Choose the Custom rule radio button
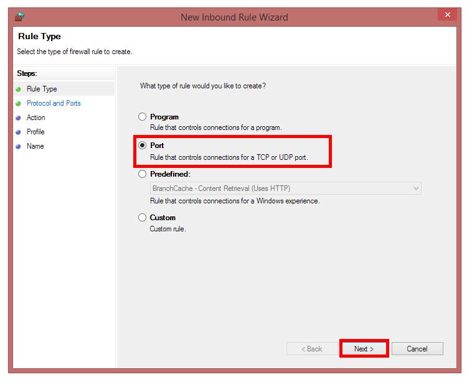Screen dimensions: 472x385 142,217
